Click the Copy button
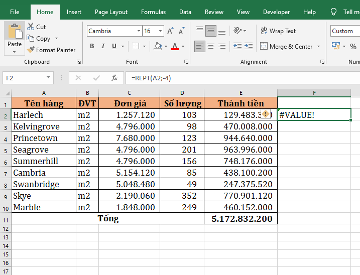 39,39
